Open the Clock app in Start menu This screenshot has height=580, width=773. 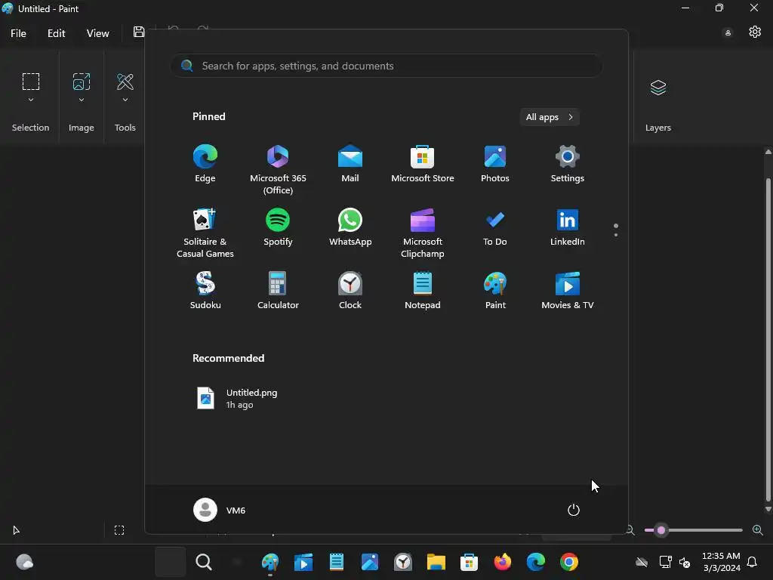[x=350, y=291]
